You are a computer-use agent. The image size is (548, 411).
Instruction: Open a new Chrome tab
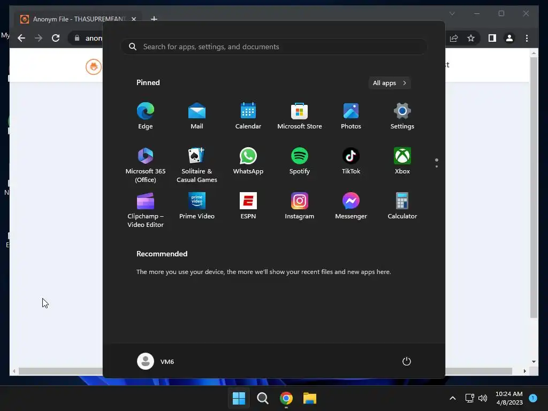[154, 19]
